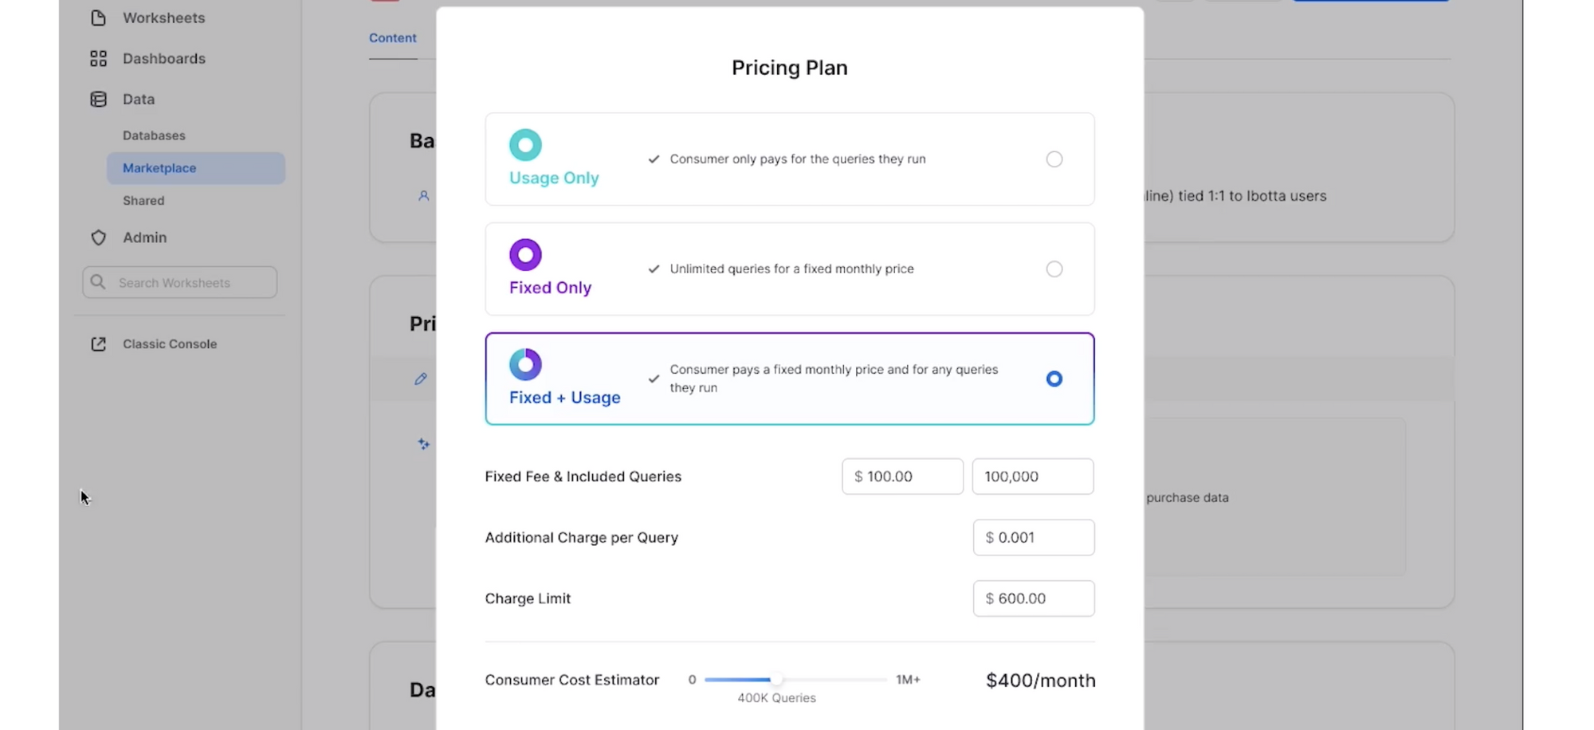The height and width of the screenshot is (730, 1594).
Task: Click the Worksheets document icon
Action: click(x=98, y=18)
